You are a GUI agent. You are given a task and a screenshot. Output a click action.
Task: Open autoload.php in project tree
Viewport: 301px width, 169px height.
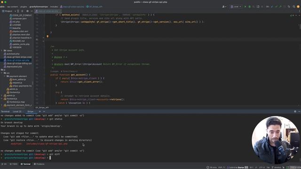point(11,54)
